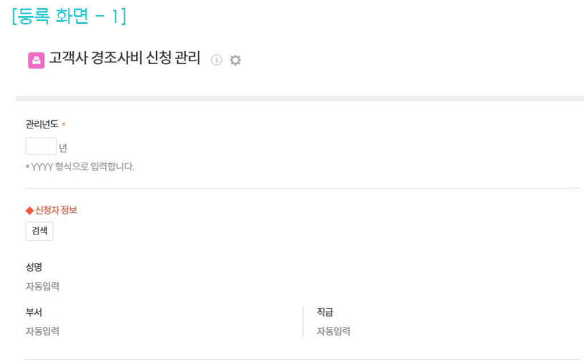Click the YYYY 형식 hint text

(80, 167)
